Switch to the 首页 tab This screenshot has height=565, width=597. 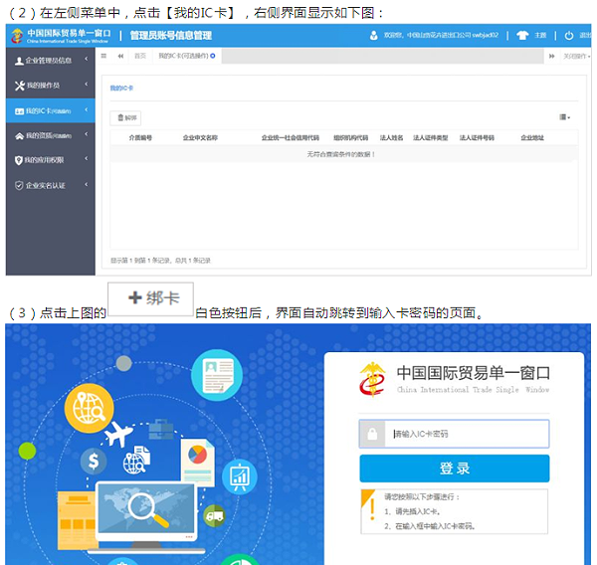click(x=140, y=57)
